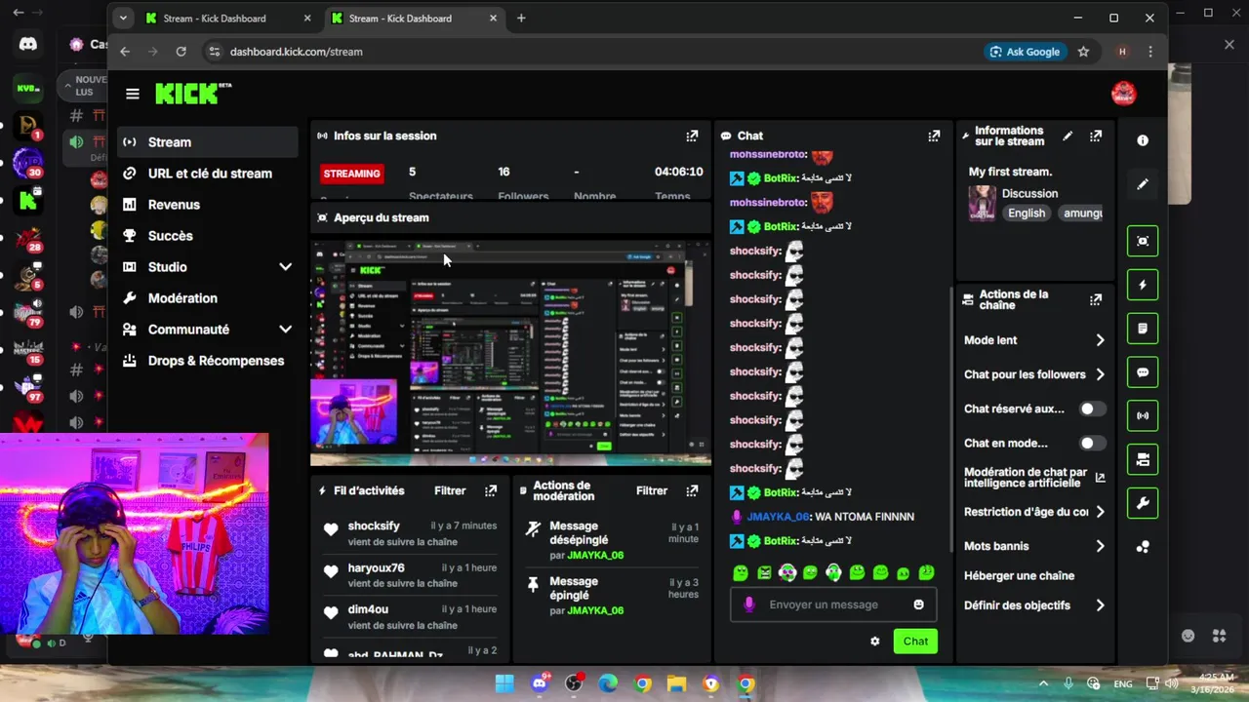Click the three-dots icon at sidebar bottom
Screen dimensions: 1249x702
(x=1143, y=547)
